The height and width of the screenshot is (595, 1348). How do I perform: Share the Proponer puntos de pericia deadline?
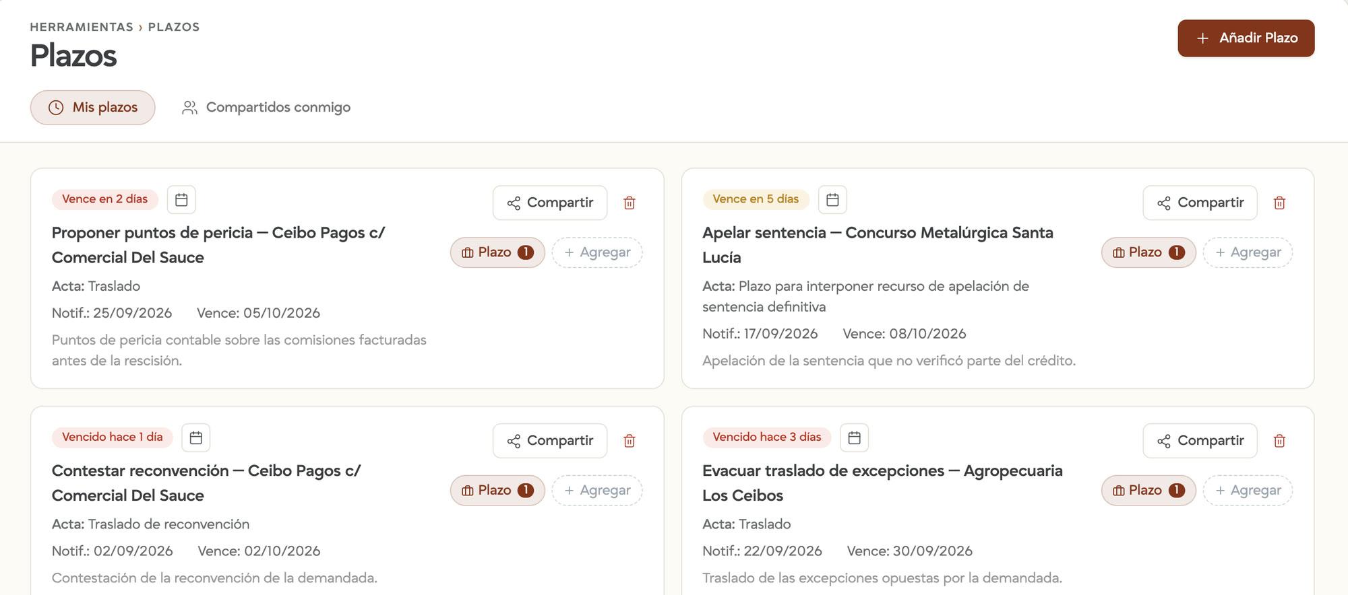point(550,203)
